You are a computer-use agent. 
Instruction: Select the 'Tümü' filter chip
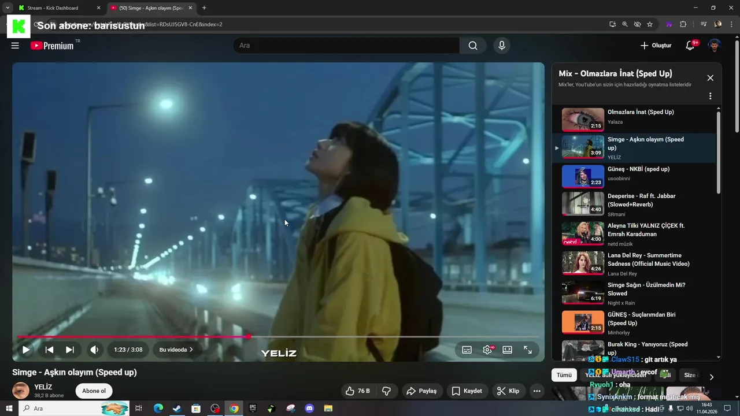564,375
